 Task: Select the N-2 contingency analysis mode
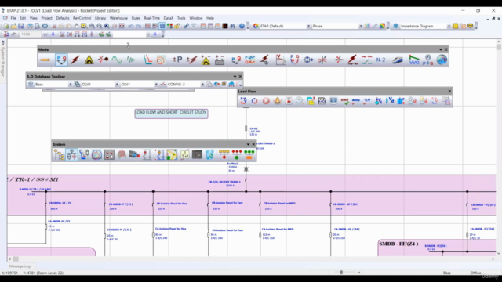pos(380,60)
